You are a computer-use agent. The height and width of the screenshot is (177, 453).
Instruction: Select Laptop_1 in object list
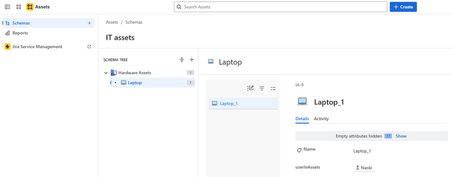point(243,104)
